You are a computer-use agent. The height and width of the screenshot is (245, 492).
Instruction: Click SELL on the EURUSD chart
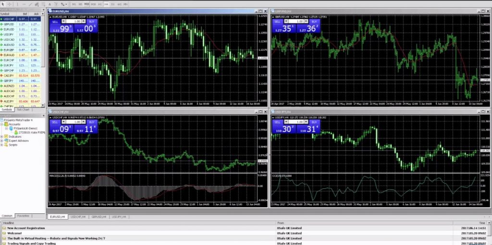55,22
